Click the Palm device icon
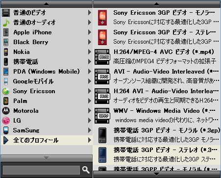221x178 pixels. (x=6, y=101)
